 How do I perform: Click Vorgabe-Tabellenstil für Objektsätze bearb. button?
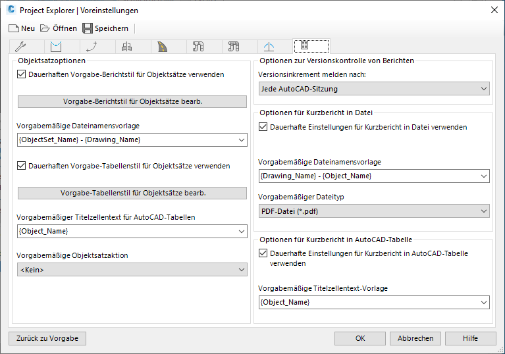tap(132, 193)
